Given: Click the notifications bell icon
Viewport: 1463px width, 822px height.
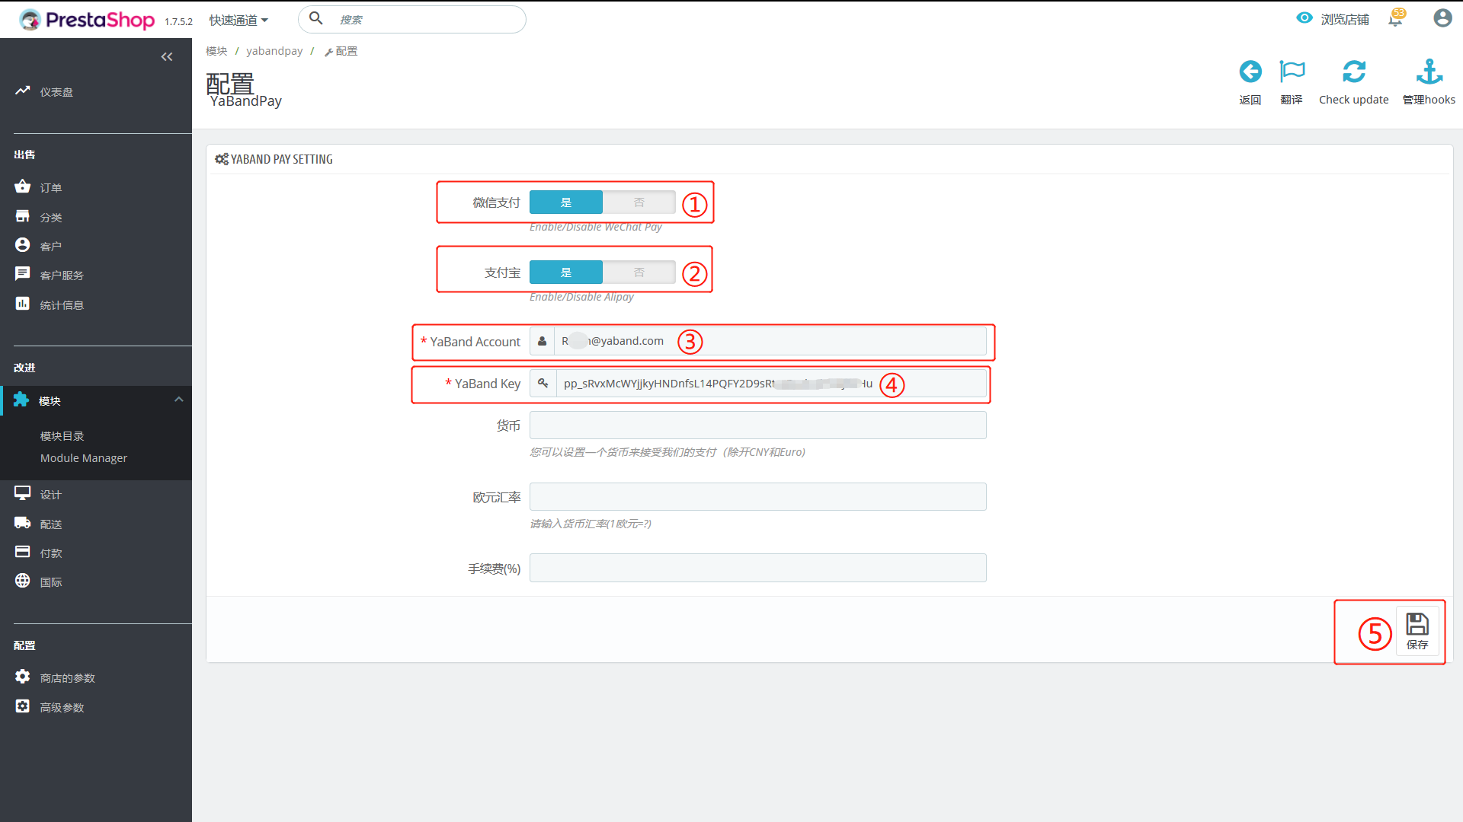Looking at the screenshot, I should pyautogui.click(x=1395, y=19).
